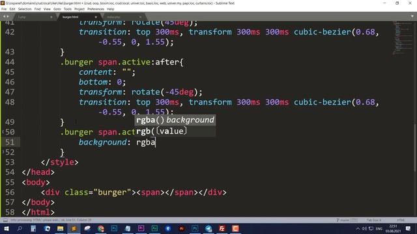This screenshot has width=417, height=234.
Task: Open Git master branch status indicator
Action: click(347, 220)
